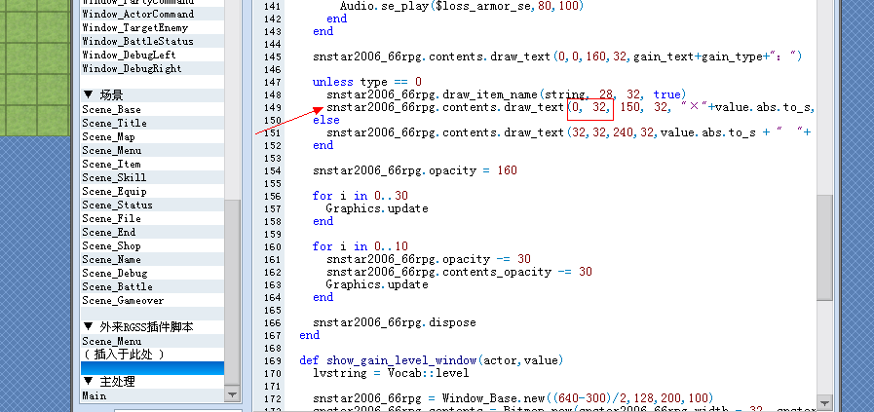Click the 'lvstring = Vocab::level' line
The height and width of the screenshot is (412, 874).
(391, 373)
